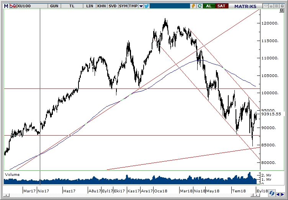Open the dropdown arrow next to TMP
The height and width of the screenshot is (200, 288).
141,6
